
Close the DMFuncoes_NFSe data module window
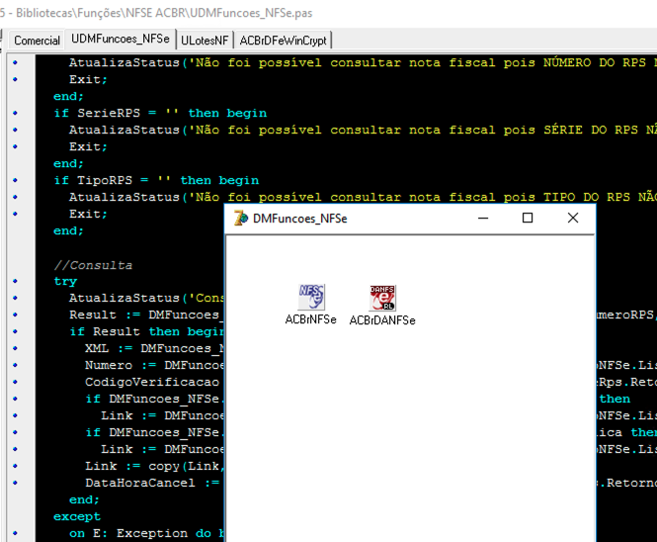coord(573,219)
